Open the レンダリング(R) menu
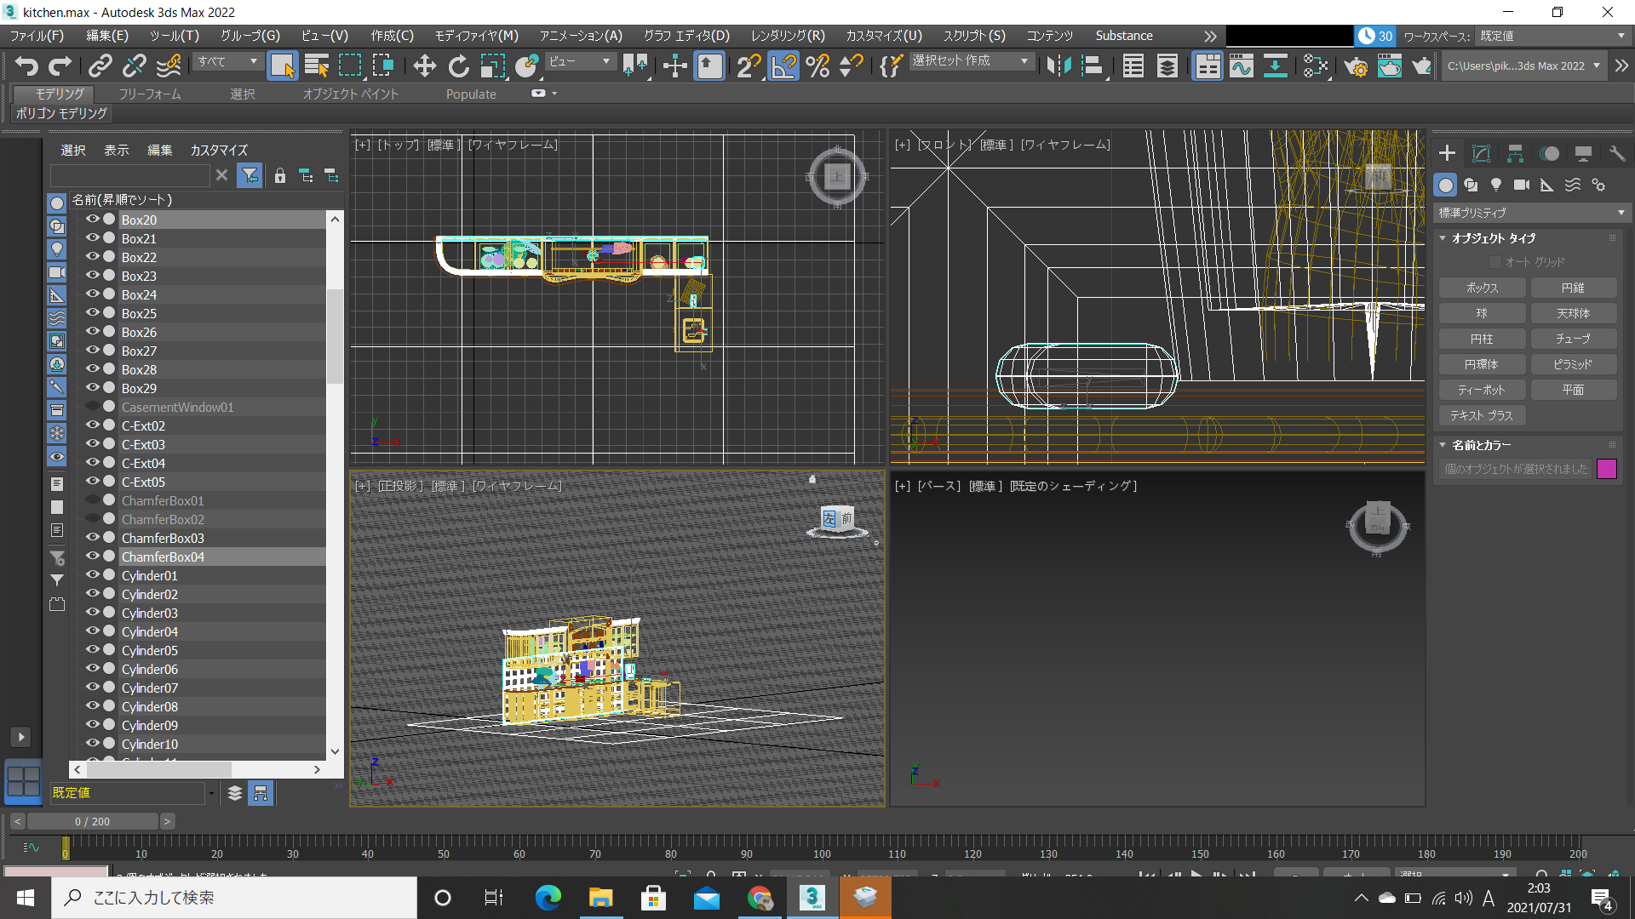The image size is (1635, 919). point(788,36)
